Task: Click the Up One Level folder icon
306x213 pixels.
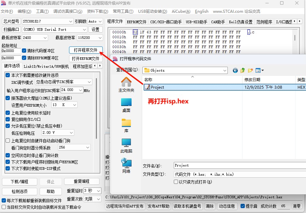Action: (x=243, y=70)
